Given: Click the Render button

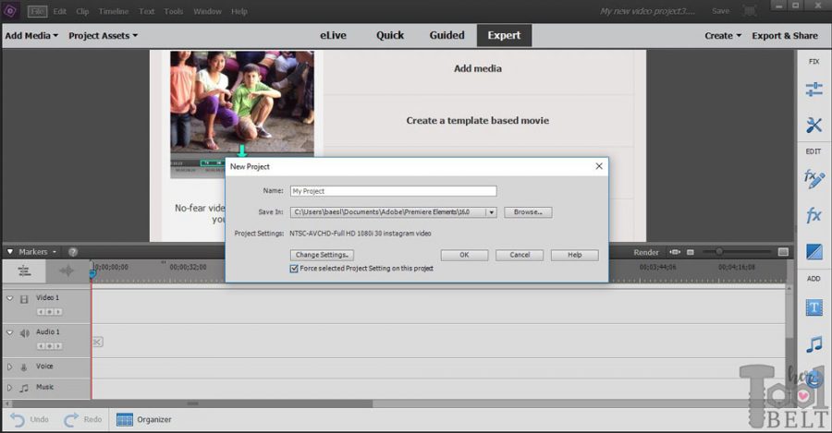Looking at the screenshot, I should [x=646, y=252].
